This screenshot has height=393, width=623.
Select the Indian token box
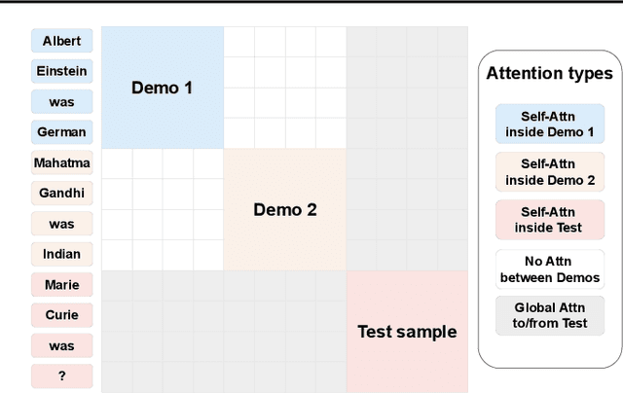[61, 255]
